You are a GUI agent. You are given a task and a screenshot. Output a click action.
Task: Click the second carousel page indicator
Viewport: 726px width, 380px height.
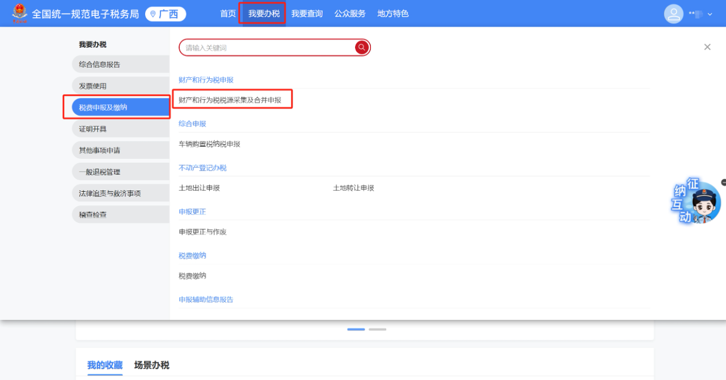[x=377, y=329]
